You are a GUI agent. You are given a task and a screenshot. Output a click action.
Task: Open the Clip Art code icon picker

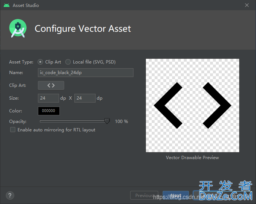tap(51, 85)
